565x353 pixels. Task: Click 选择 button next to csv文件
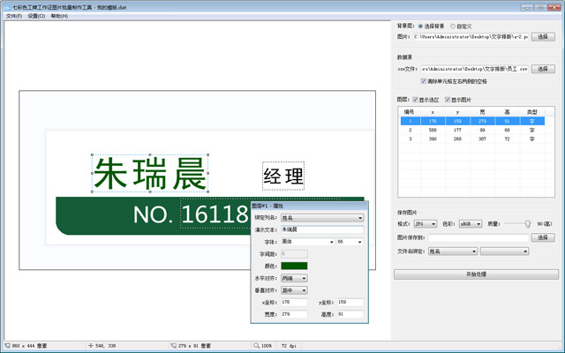coord(543,69)
